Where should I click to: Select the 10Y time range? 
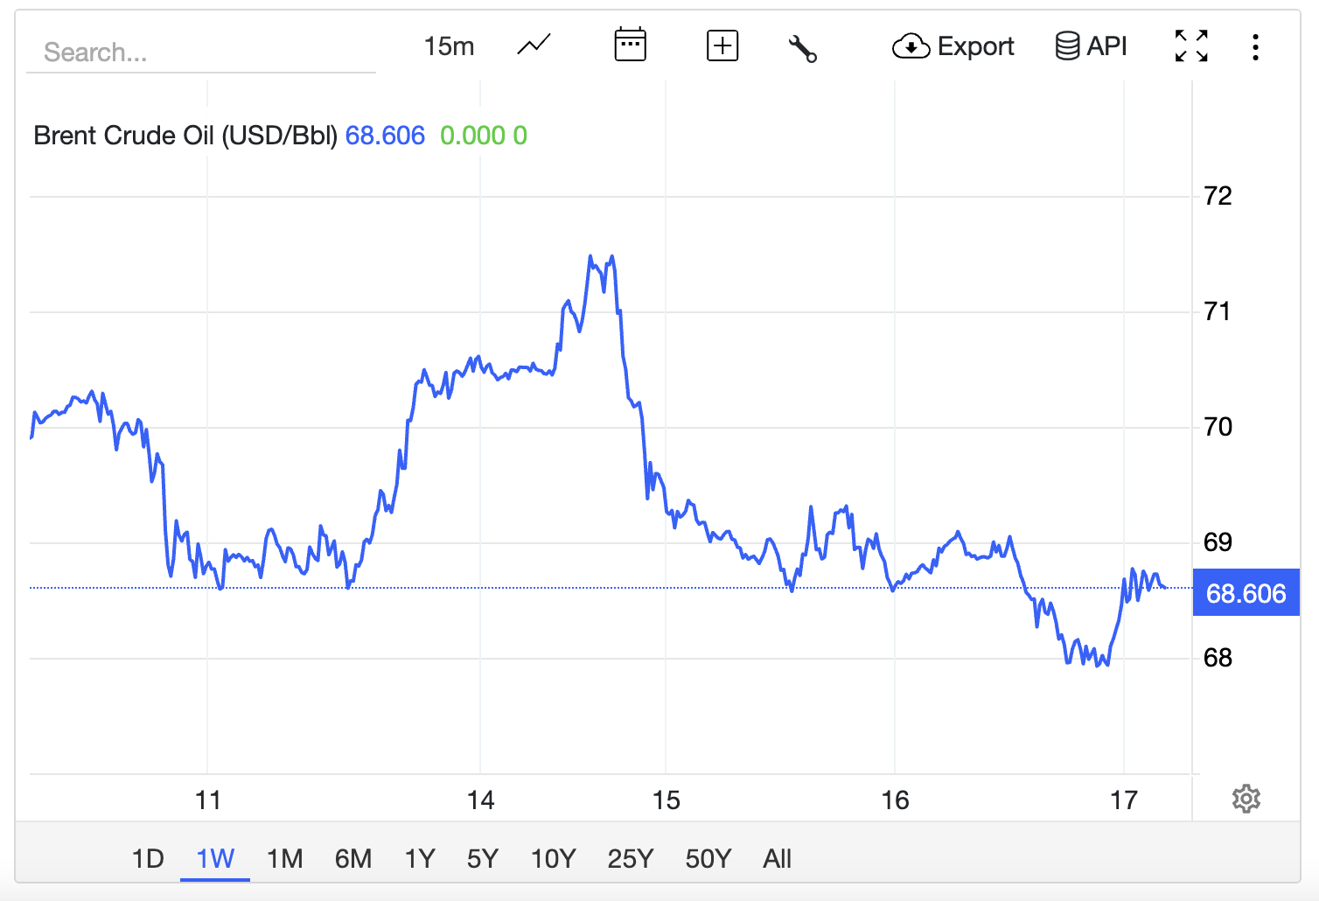click(553, 858)
